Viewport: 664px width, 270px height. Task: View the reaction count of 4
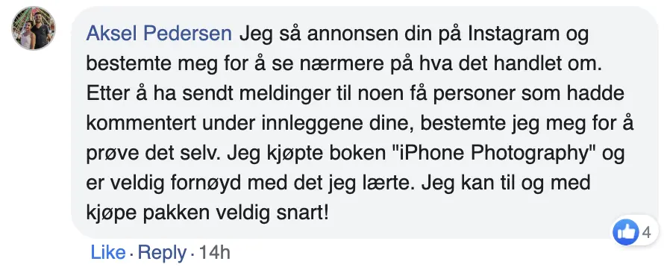(x=646, y=233)
